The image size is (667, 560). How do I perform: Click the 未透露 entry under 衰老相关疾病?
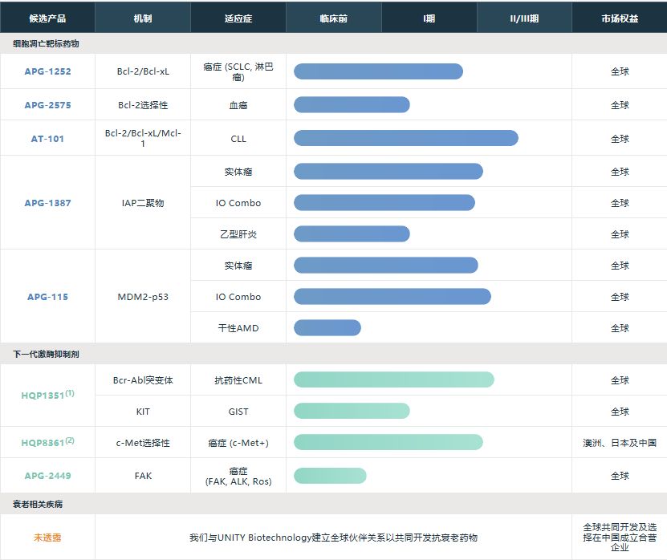point(46,536)
